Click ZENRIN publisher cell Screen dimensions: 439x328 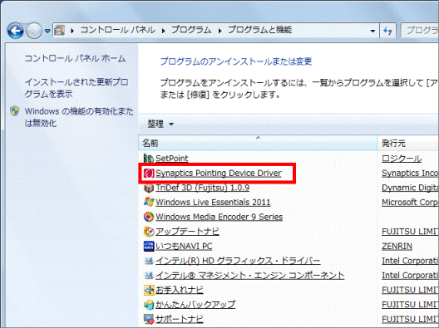tap(397, 247)
